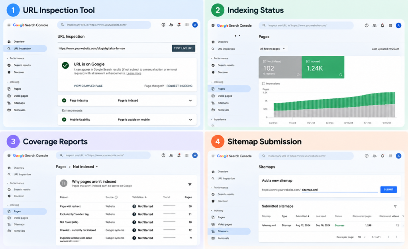
Task: Open notifications bell in Indexing Status panel
Action: point(382,25)
